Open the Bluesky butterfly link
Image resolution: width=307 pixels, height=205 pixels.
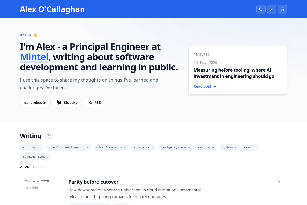coord(67,102)
